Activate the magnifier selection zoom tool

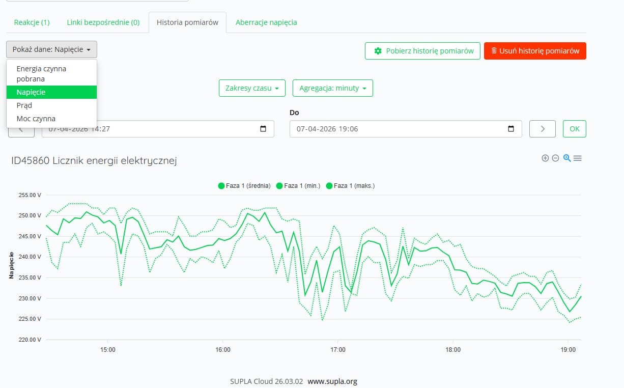(567, 158)
